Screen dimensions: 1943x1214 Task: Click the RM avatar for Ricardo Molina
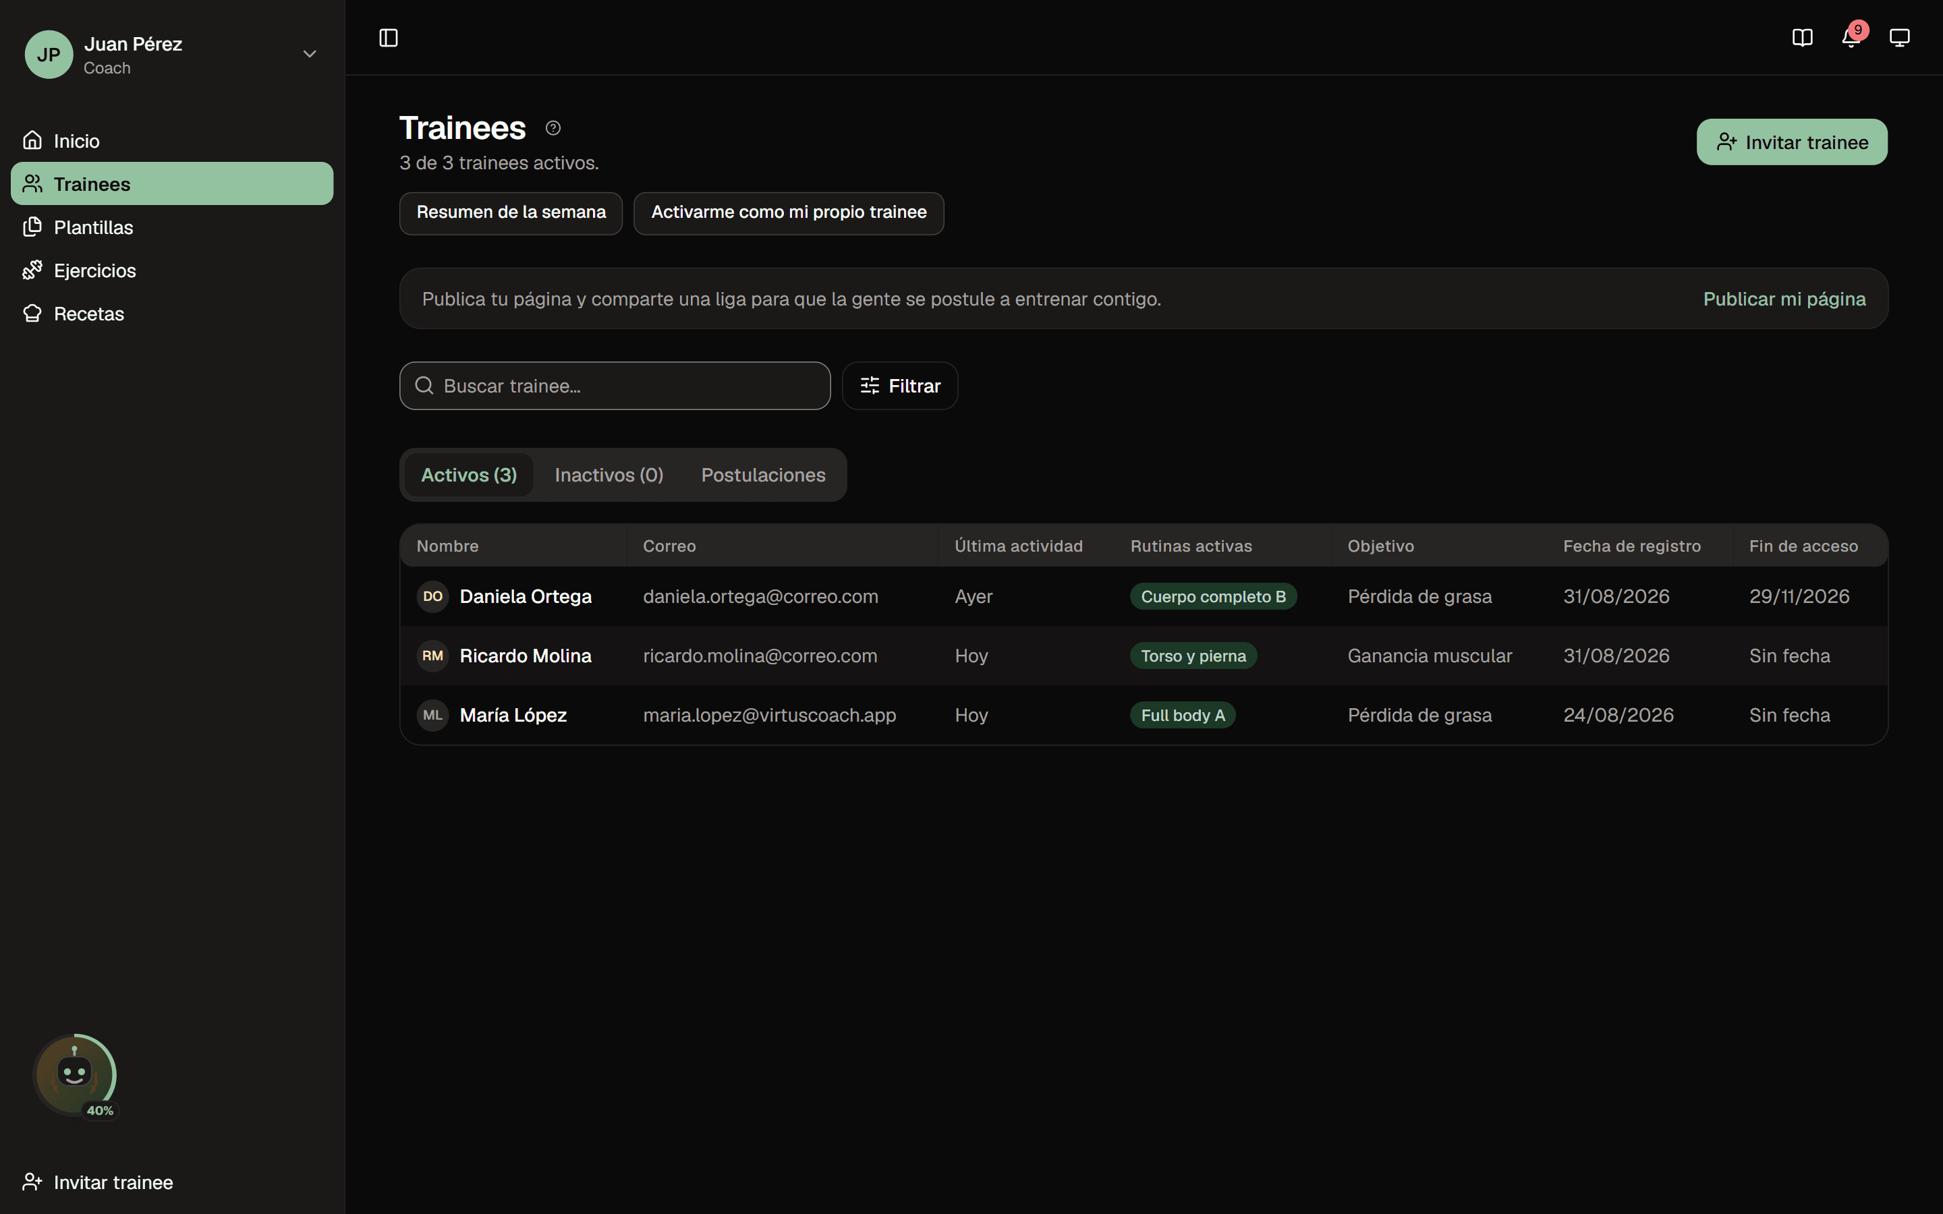point(432,656)
